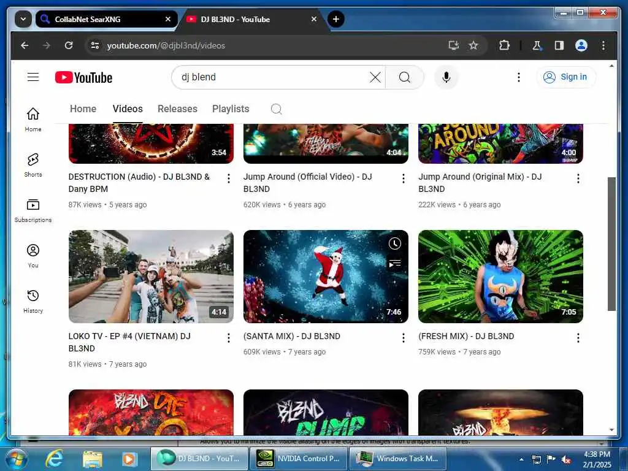628x471 pixels.
Task: Add SANTA MIX to Watch later
Action: [x=394, y=243]
